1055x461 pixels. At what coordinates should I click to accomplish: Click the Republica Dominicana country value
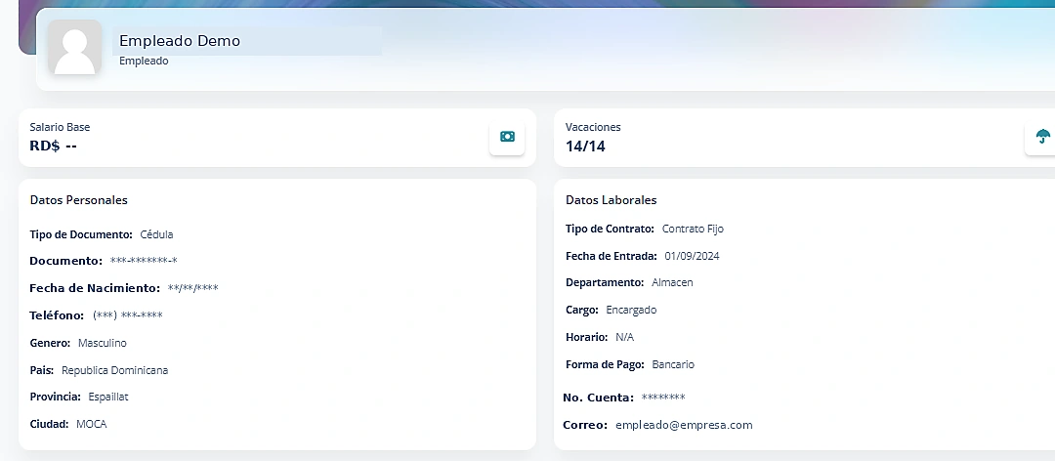(115, 370)
